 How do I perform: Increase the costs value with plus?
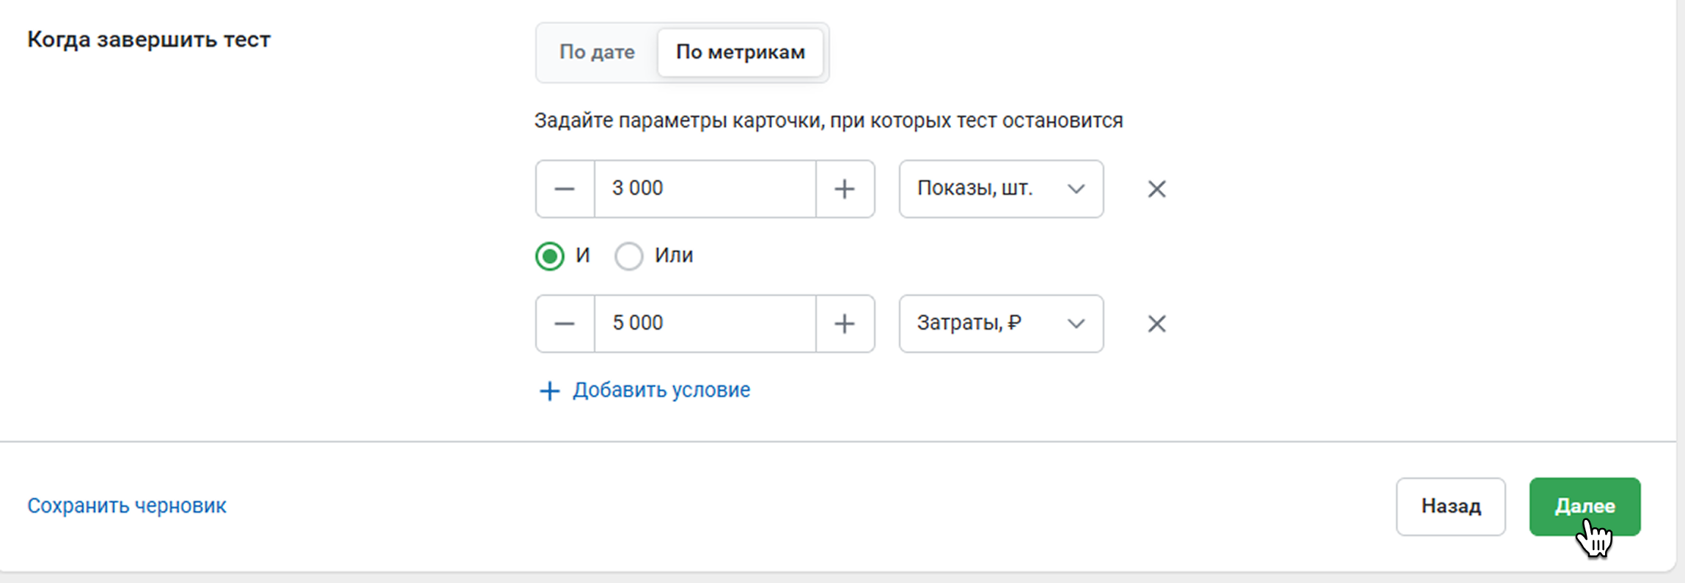845,324
